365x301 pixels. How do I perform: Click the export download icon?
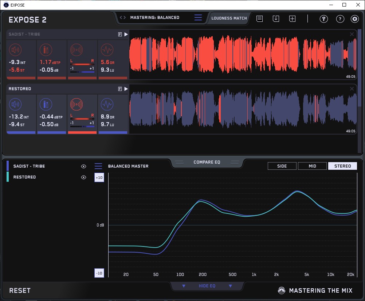coord(276,19)
